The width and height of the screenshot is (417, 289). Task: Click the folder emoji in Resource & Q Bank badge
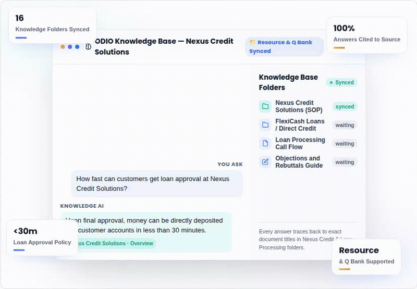click(x=253, y=42)
